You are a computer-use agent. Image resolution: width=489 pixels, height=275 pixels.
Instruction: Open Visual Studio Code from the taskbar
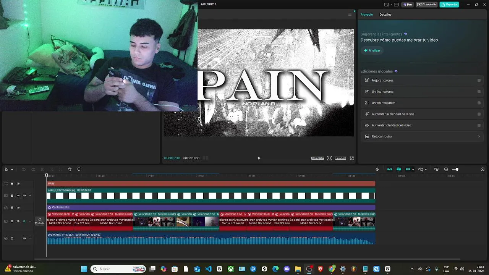click(208, 269)
